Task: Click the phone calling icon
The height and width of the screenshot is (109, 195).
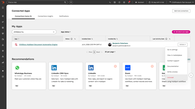Action: [110, 2]
